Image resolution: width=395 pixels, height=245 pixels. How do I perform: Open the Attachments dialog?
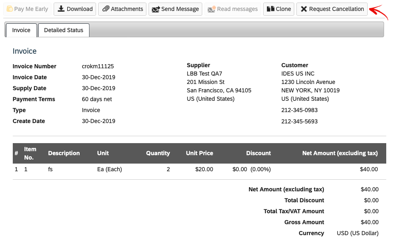point(122,9)
